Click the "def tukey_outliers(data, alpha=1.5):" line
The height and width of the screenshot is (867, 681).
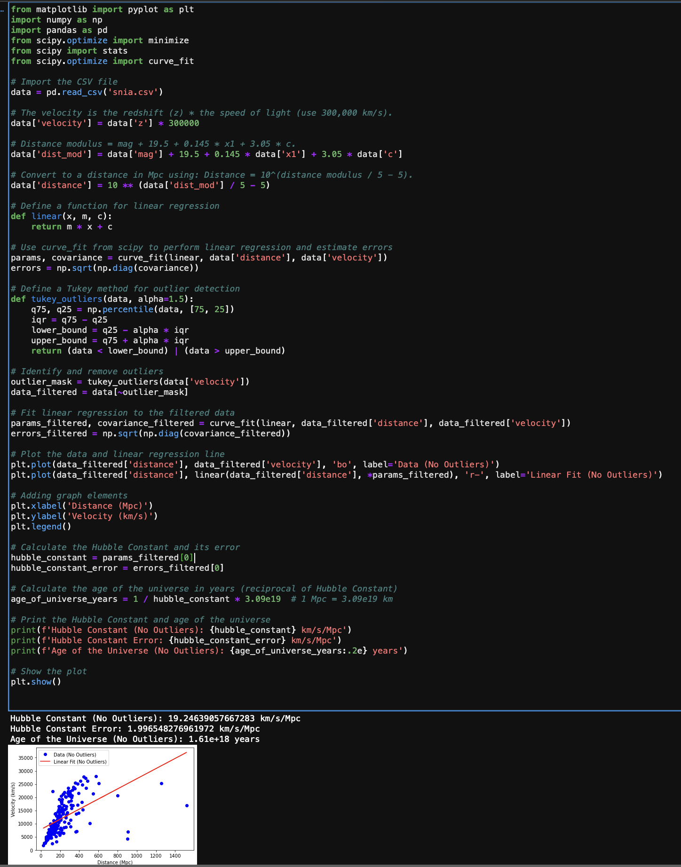103,299
